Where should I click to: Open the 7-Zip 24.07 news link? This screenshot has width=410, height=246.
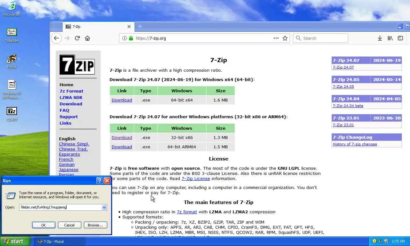point(343,67)
